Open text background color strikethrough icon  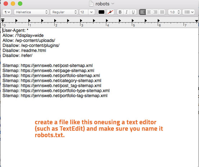coord(111,12)
